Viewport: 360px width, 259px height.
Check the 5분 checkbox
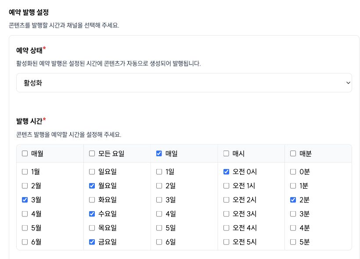[293, 242]
